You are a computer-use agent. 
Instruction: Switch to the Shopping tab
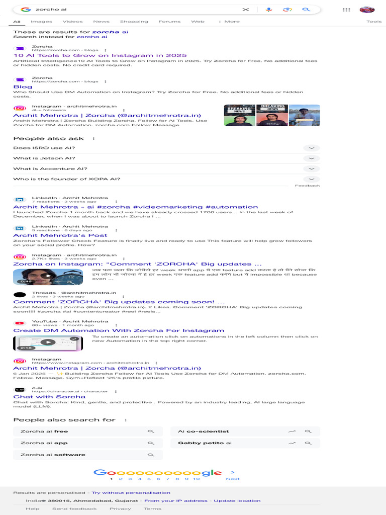134,22
